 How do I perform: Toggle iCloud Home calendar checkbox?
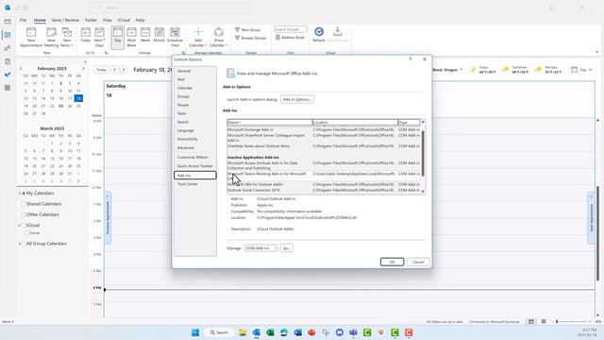click(26, 233)
